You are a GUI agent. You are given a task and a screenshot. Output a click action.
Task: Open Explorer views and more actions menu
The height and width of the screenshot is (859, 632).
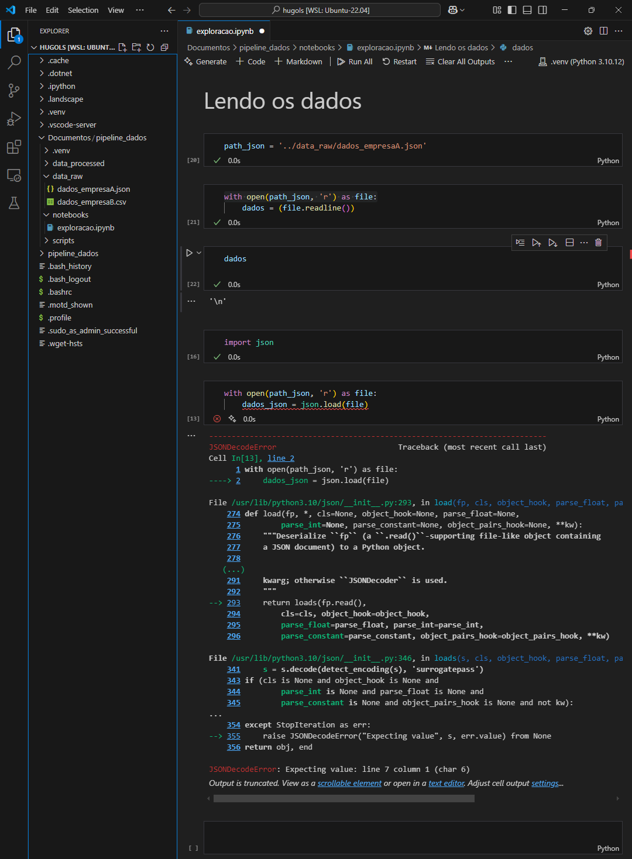tap(164, 31)
